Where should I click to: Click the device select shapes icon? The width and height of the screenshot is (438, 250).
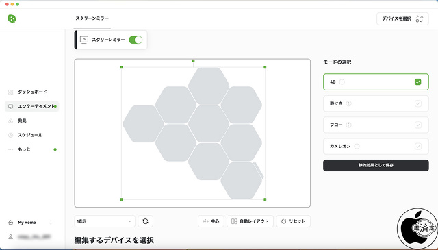point(420,18)
